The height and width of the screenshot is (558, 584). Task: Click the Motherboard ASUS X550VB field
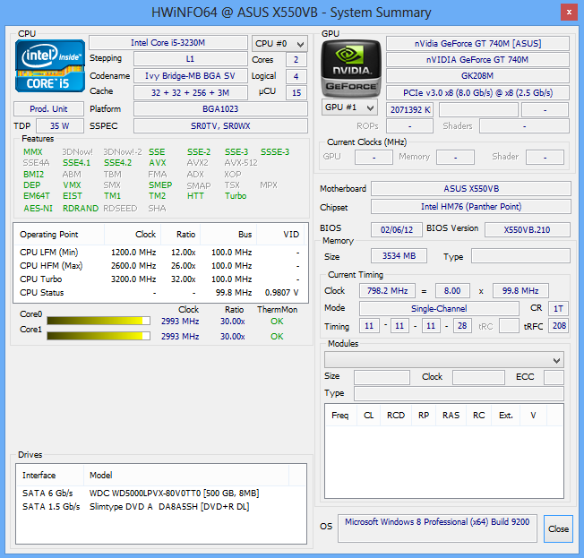[x=471, y=188]
